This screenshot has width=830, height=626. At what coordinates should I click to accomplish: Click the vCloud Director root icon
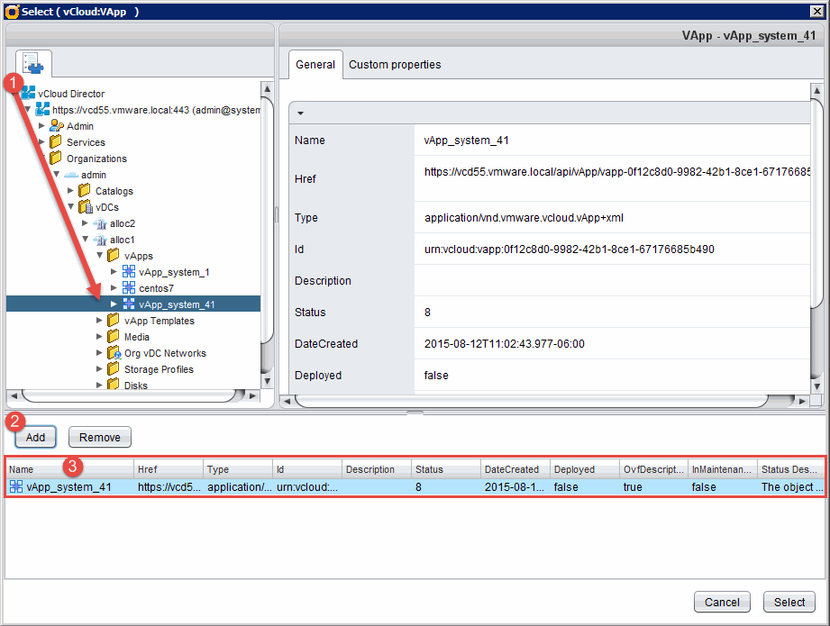[28, 94]
